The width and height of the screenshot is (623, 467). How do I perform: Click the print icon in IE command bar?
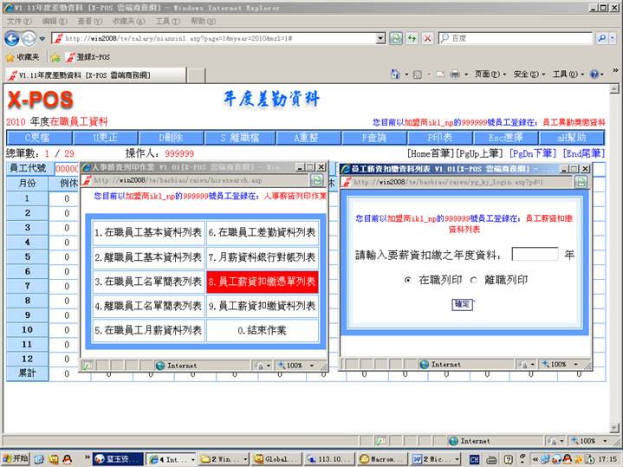click(455, 75)
